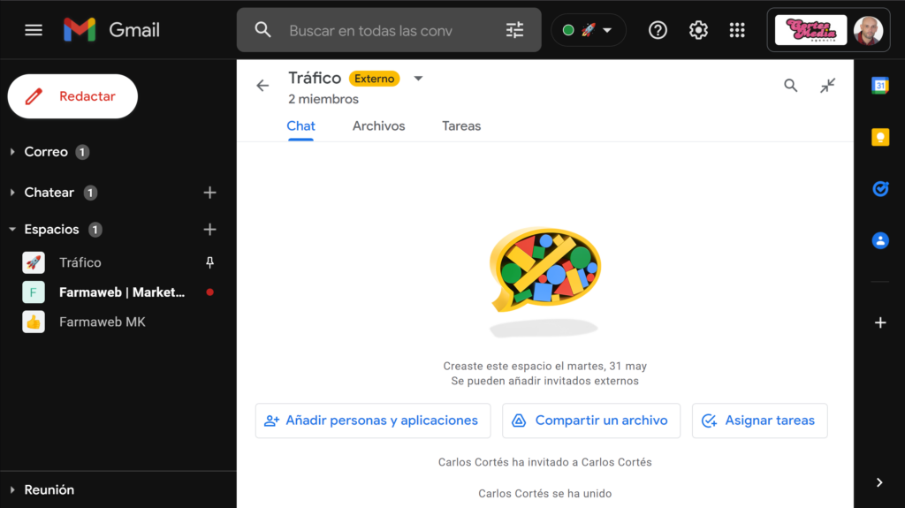The height and width of the screenshot is (508, 905).
Task: Open the main hamburger menu
Action: (34, 30)
